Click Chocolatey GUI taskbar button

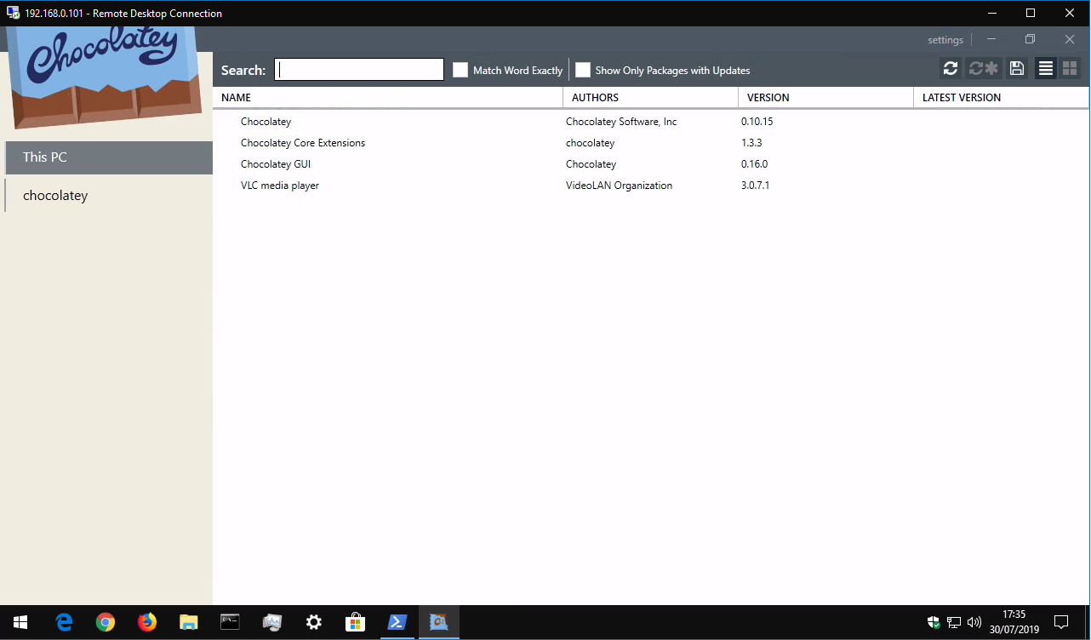point(439,622)
